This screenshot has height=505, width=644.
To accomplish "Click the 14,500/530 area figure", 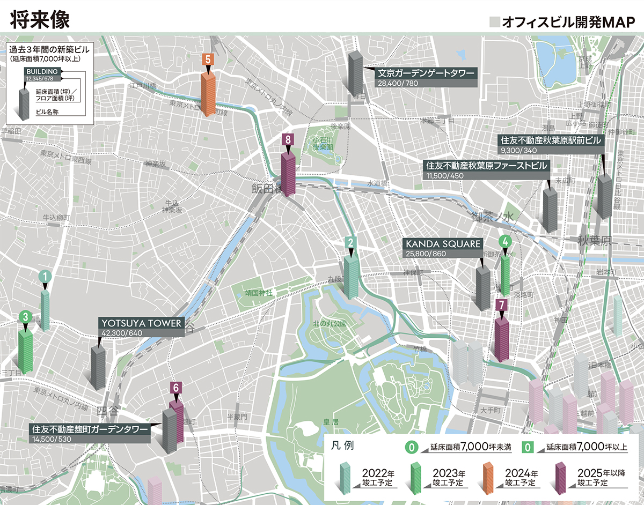I will pos(51,439).
